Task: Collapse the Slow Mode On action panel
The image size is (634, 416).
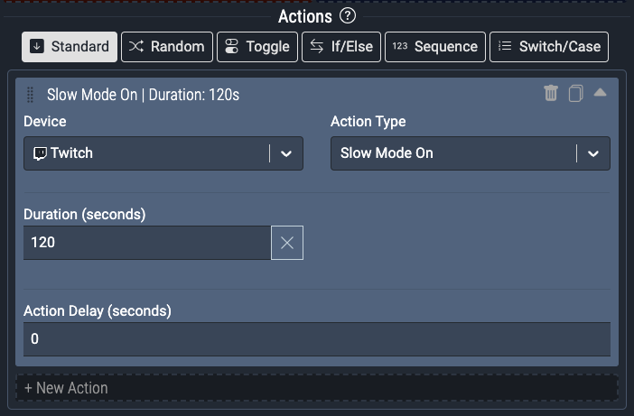Action: pos(600,93)
